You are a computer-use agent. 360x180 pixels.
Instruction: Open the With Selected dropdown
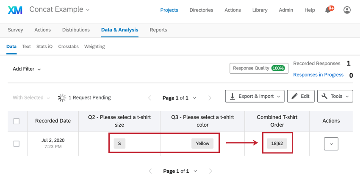point(31,98)
